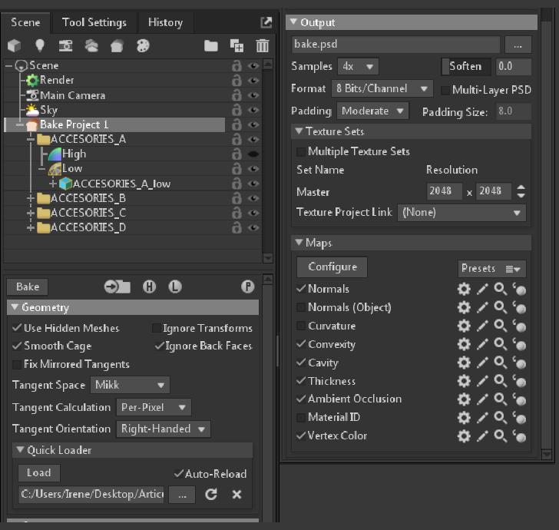Click the Configure maps button
This screenshot has width=559, height=530.
pos(332,267)
